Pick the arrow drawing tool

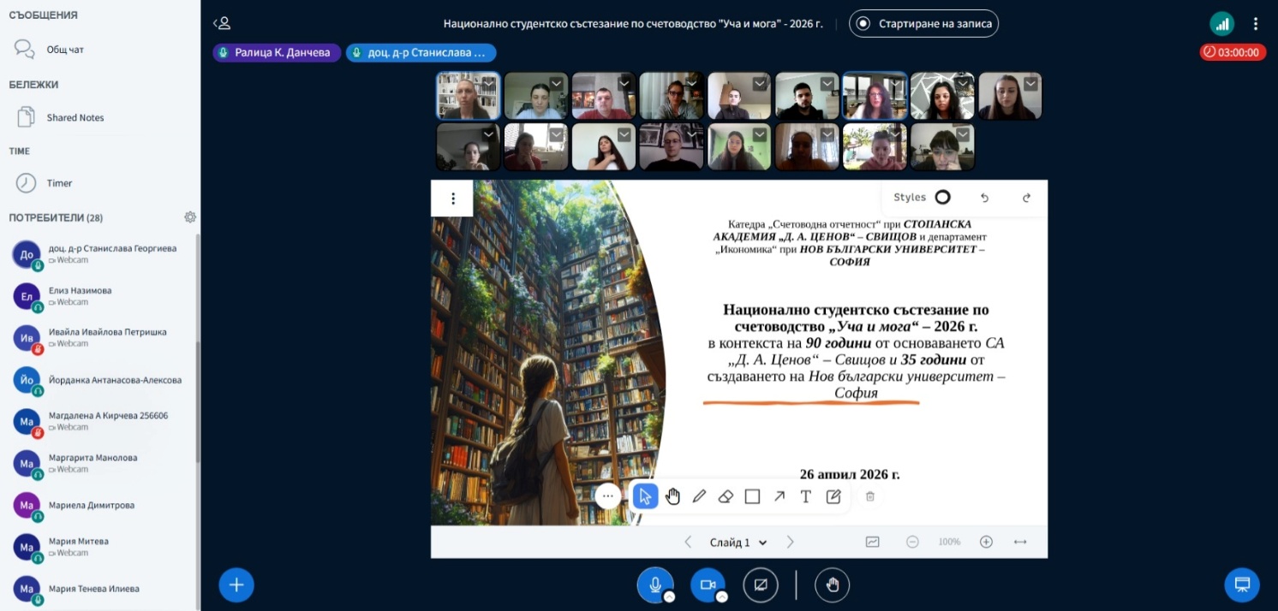coord(779,496)
